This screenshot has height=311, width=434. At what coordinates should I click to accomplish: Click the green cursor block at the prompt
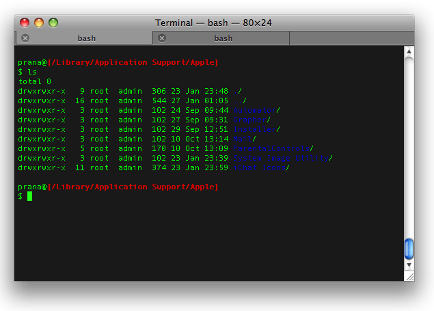tap(29, 196)
